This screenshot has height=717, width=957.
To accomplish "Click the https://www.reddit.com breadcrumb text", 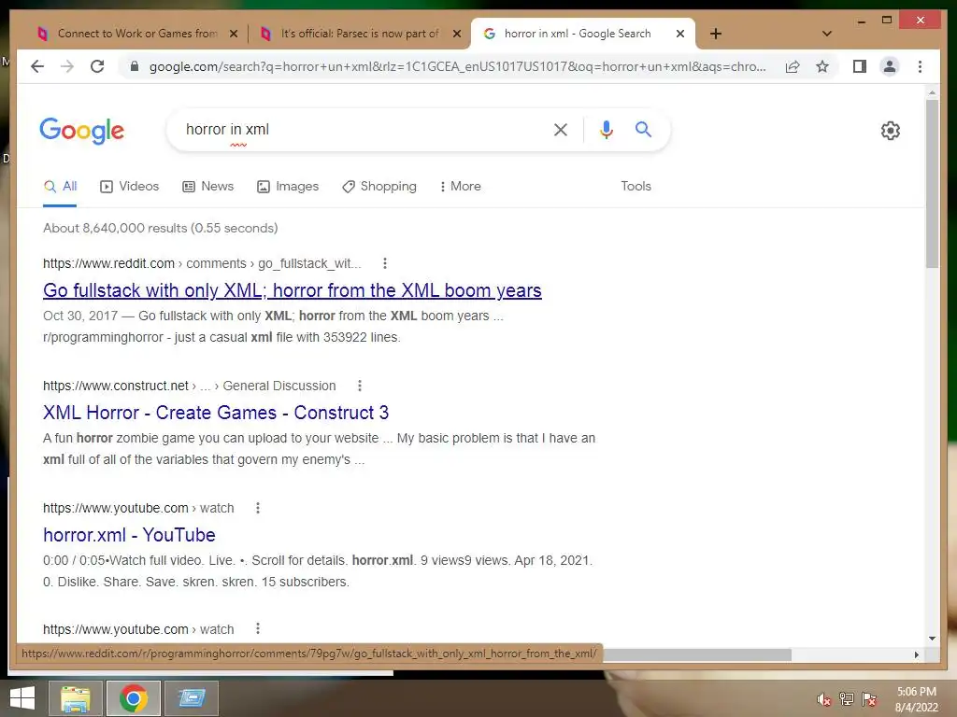I will point(108,263).
